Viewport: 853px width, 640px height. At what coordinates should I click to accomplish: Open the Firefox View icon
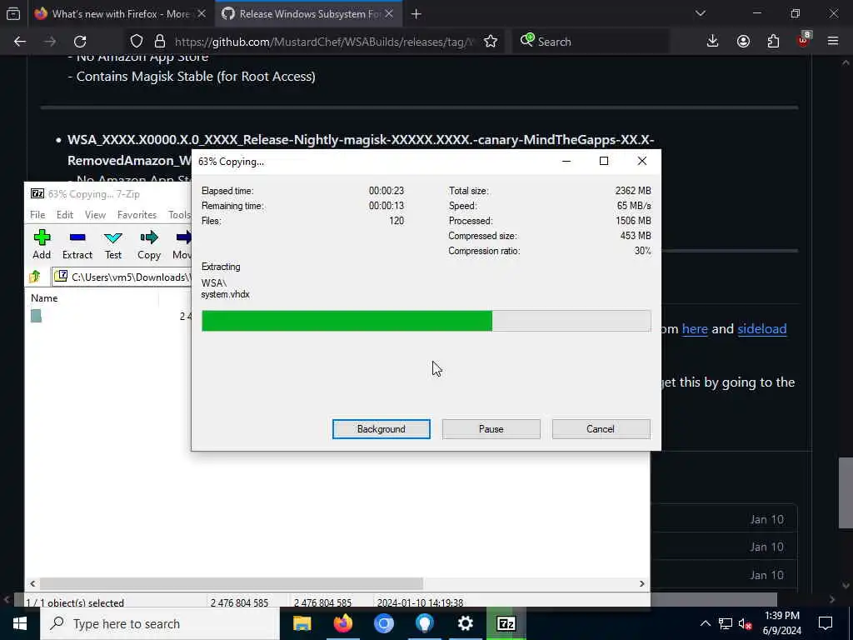pos(13,13)
